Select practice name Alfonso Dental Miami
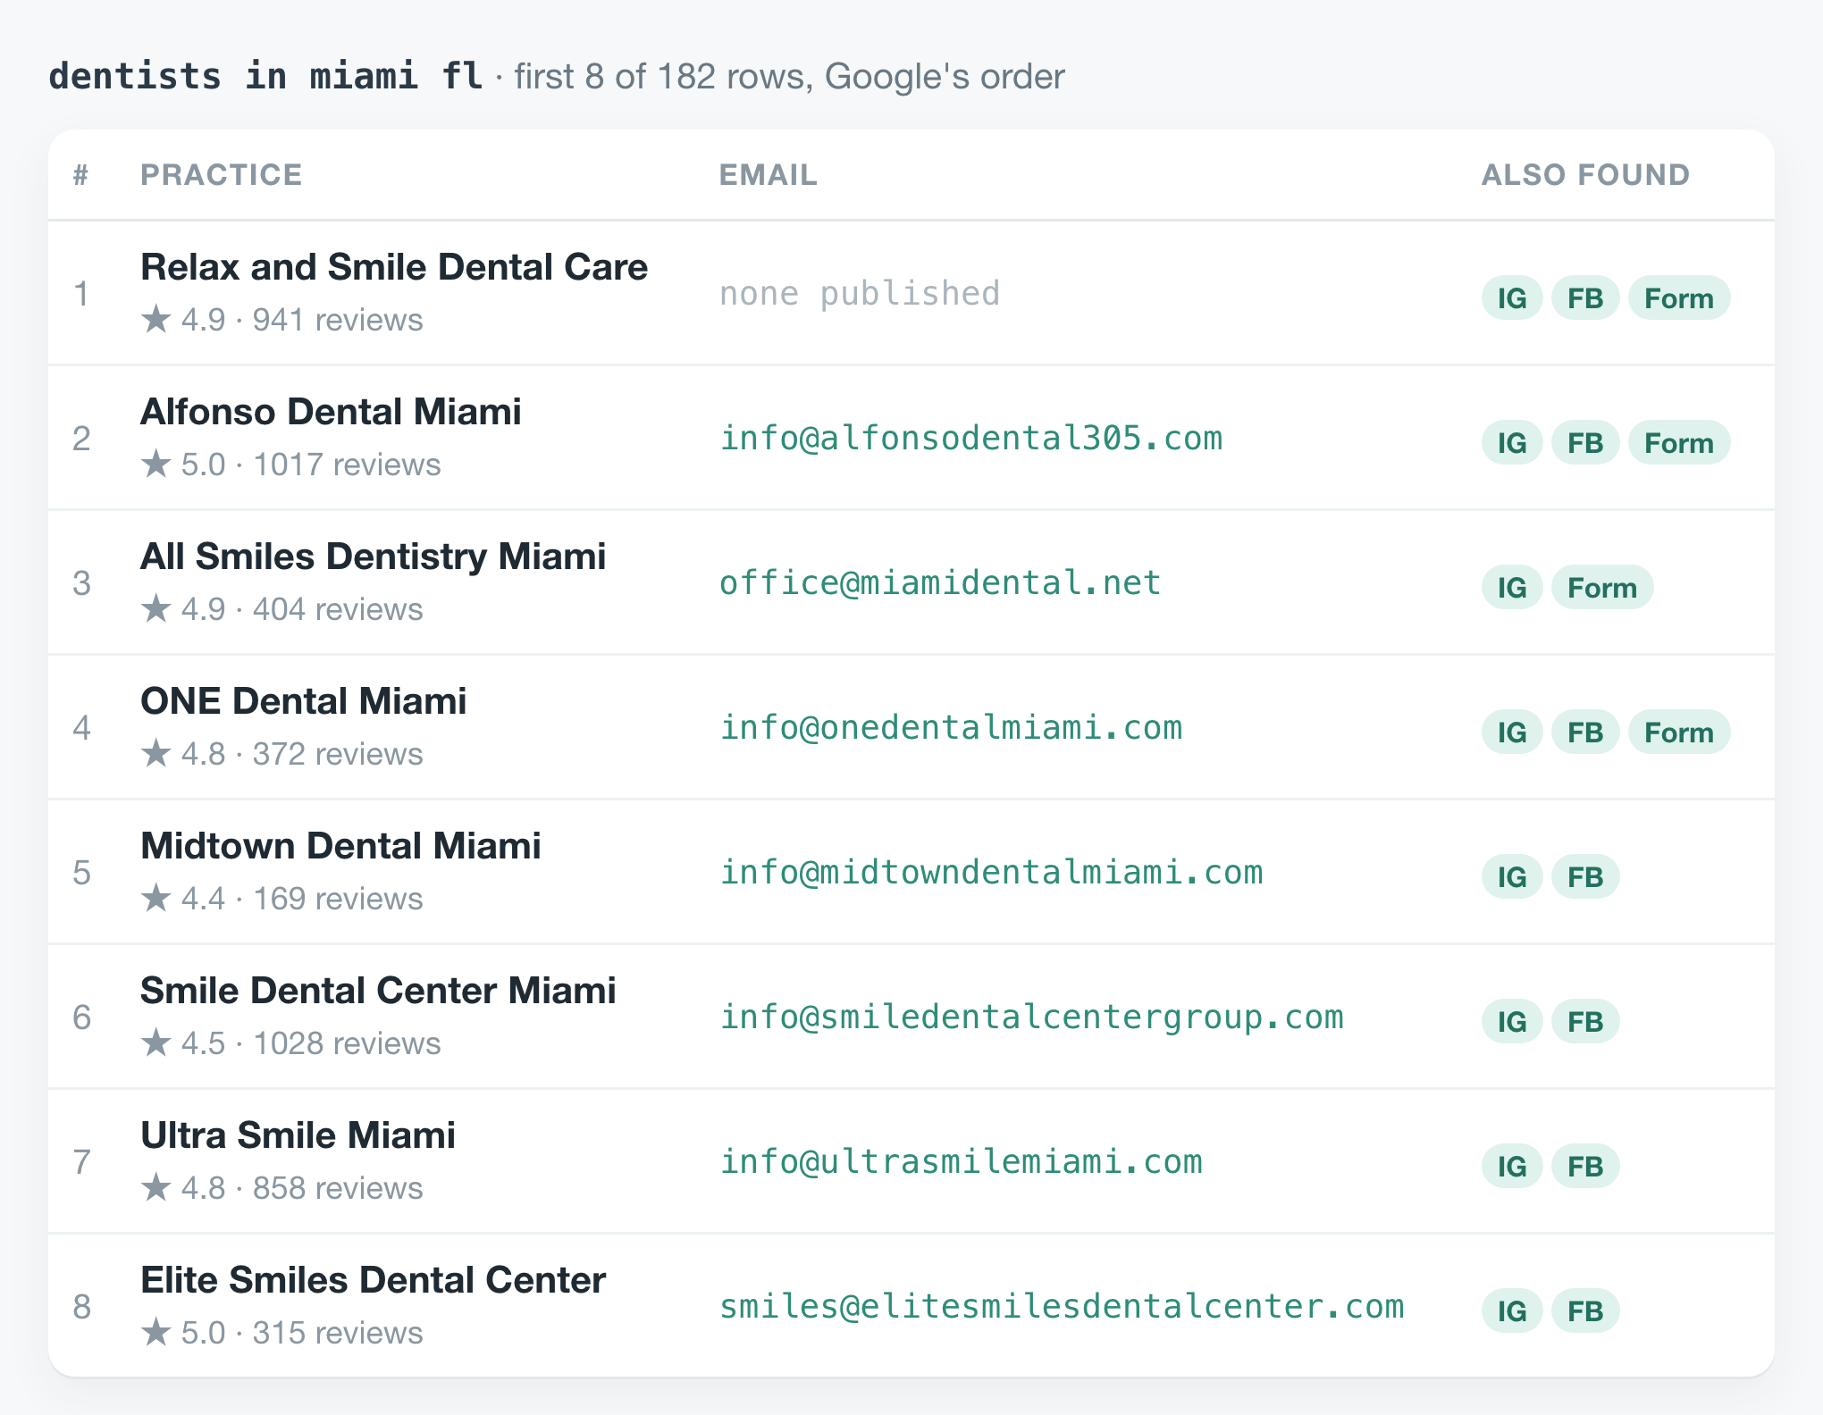Viewport: 1823px width, 1415px height. 331,412
